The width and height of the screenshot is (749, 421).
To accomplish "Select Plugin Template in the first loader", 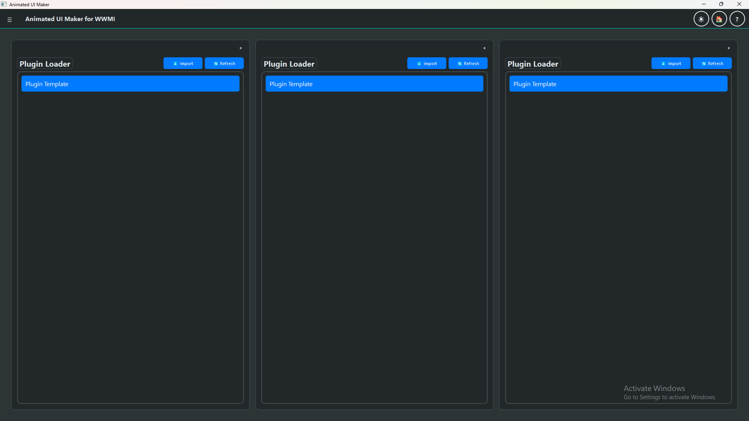I will 130,83.
